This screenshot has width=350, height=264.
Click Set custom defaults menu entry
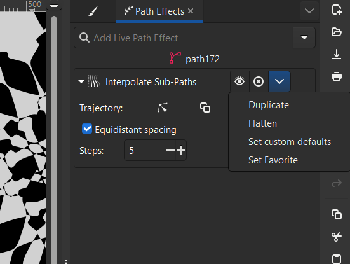click(x=290, y=142)
